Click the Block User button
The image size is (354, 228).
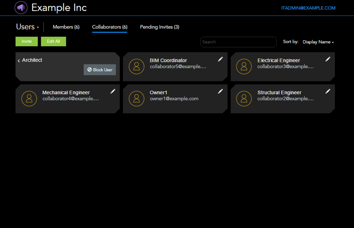[x=100, y=70]
